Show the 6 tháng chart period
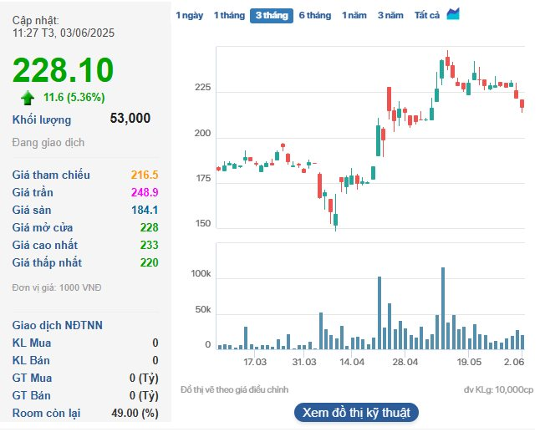545x432 pixels. (315, 15)
